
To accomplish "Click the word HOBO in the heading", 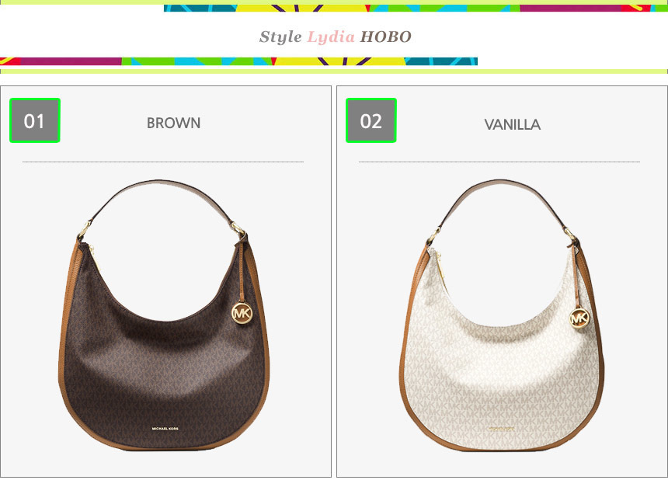I will coord(386,37).
